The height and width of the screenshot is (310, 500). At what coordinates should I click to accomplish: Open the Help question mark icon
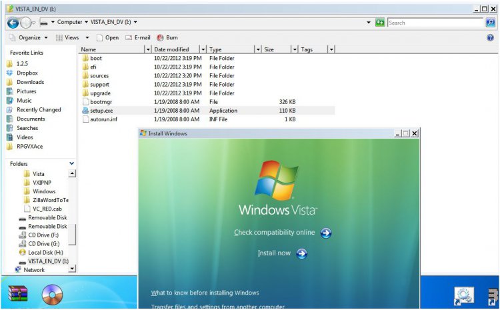click(x=490, y=37)
